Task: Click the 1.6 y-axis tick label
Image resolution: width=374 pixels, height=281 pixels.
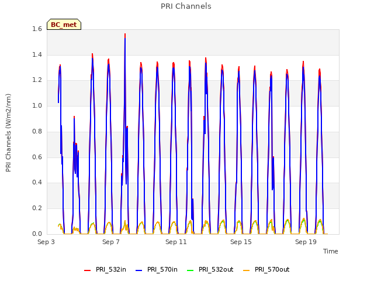Action: coord(37,29)
